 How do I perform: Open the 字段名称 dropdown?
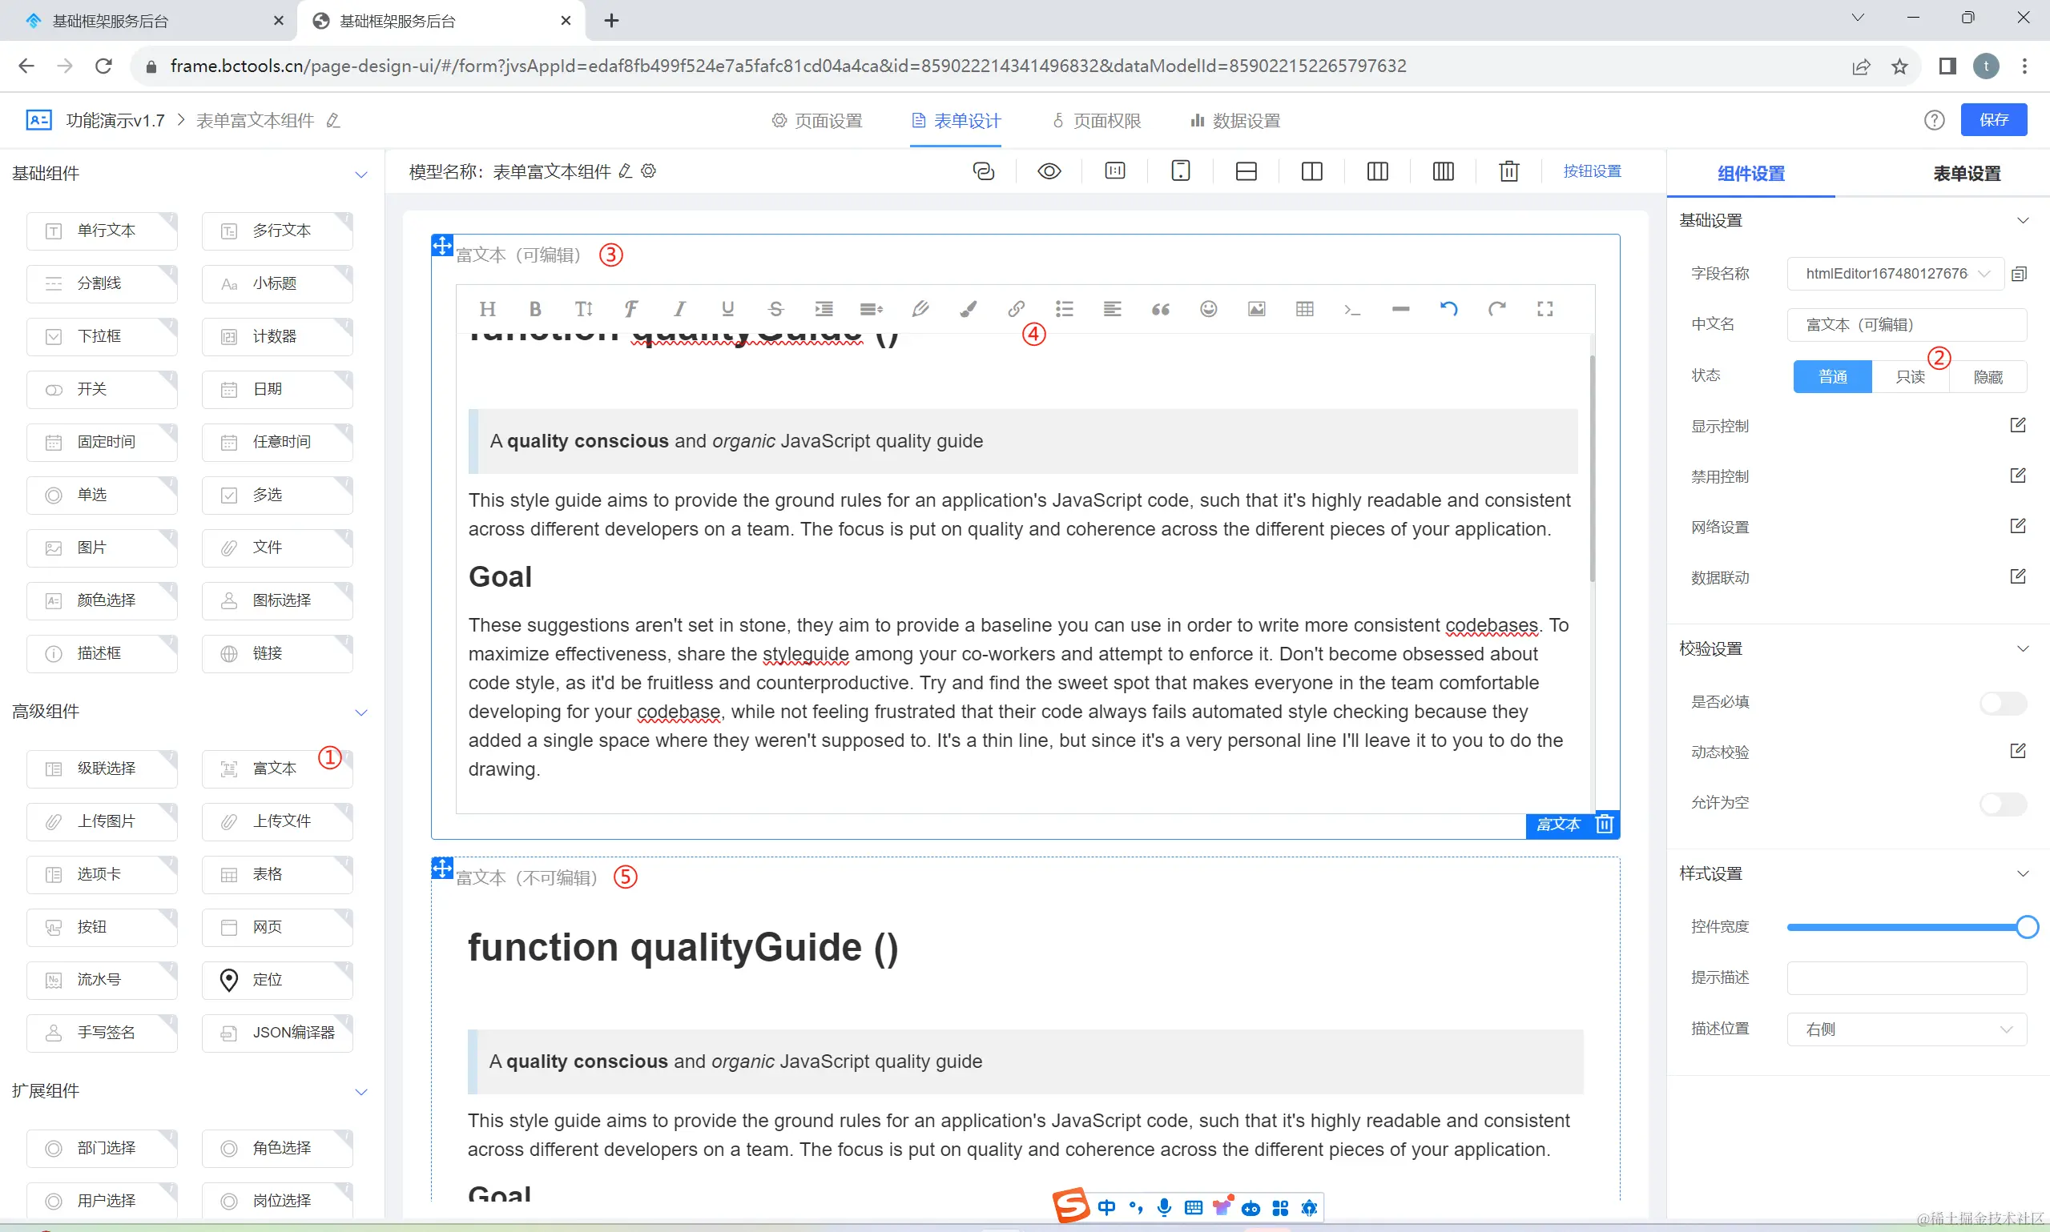pos(1895,274)
